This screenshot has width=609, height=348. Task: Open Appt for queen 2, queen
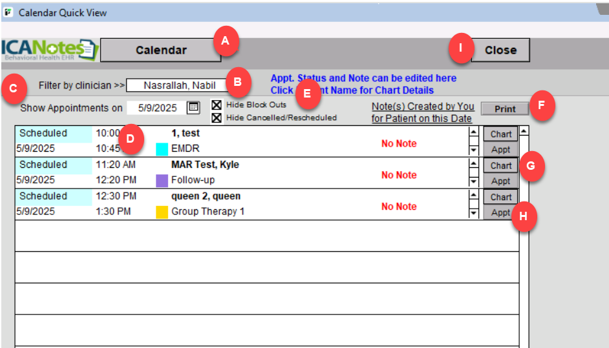(x=500, y=212)
